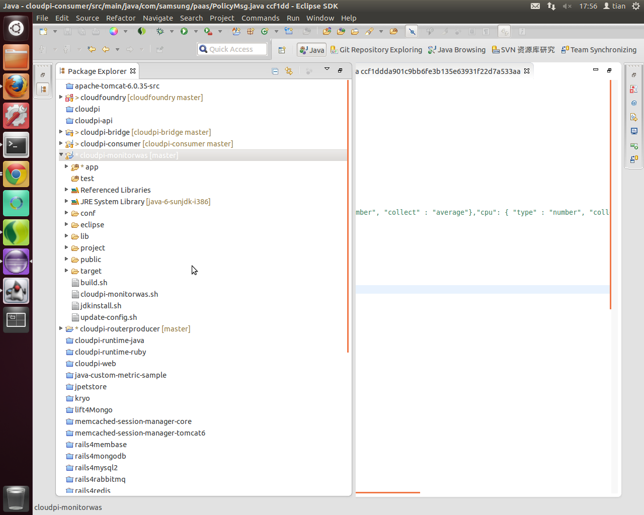Launch Firefox from the Ubuntu dock
The height and width of the screenshot is (515, 644).
[x=16, y=87]
